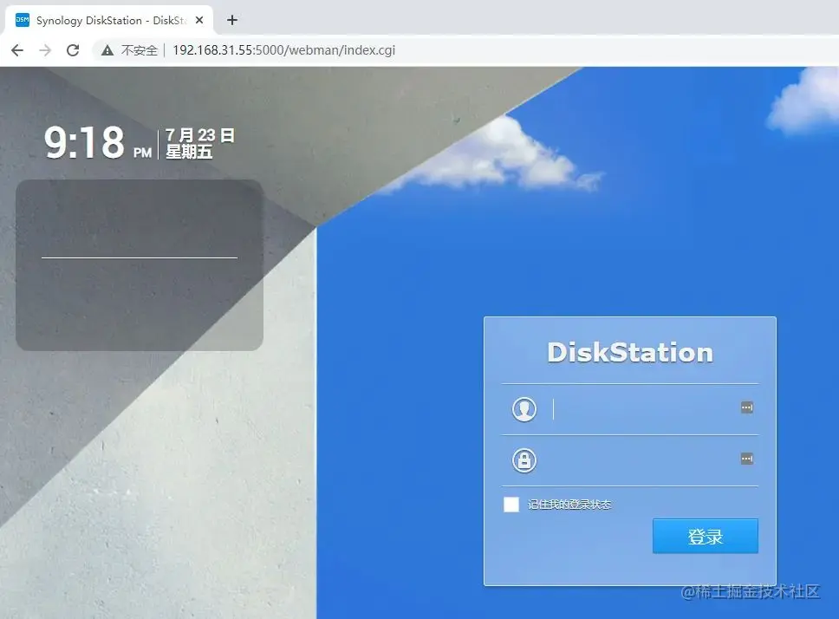Click the not-secure warning triangle icon
The width and height of the screenshot is (839, 619).
pos(107,50)
